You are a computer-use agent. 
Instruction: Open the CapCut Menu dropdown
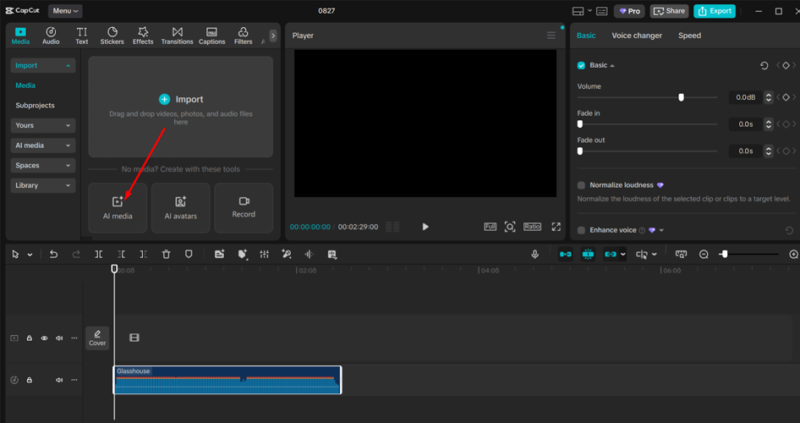tap(65, 11)
